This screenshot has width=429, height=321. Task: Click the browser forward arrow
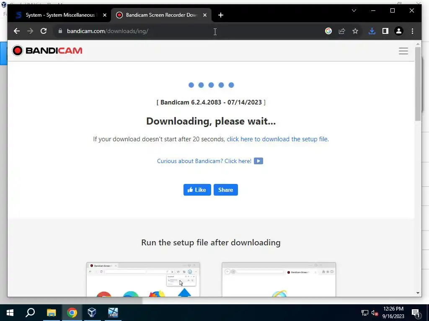click(30, 31)
